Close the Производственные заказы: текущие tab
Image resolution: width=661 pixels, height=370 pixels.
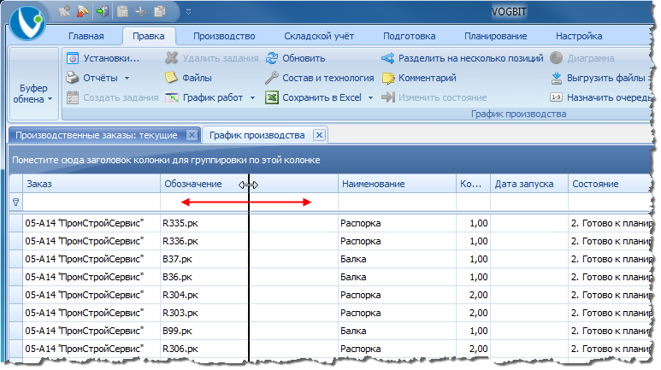[192, 135]
